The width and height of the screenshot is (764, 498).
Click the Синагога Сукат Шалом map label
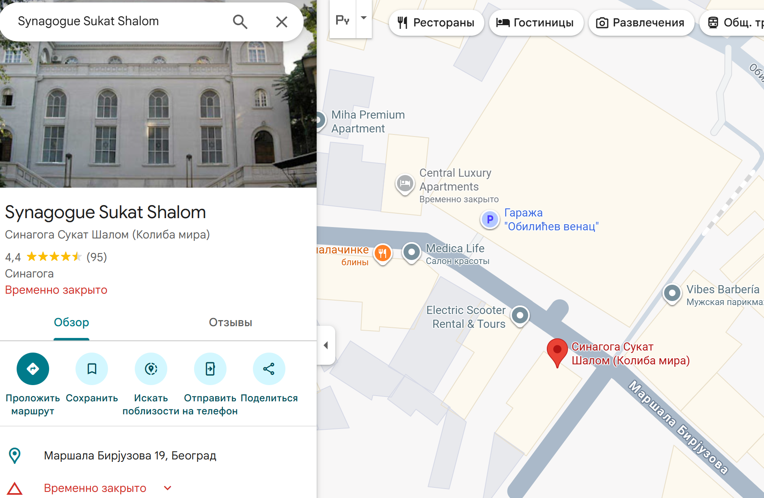[630, 353]
